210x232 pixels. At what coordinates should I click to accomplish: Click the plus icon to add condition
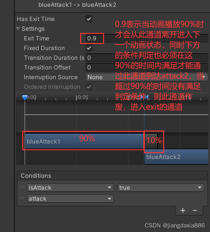183,210
